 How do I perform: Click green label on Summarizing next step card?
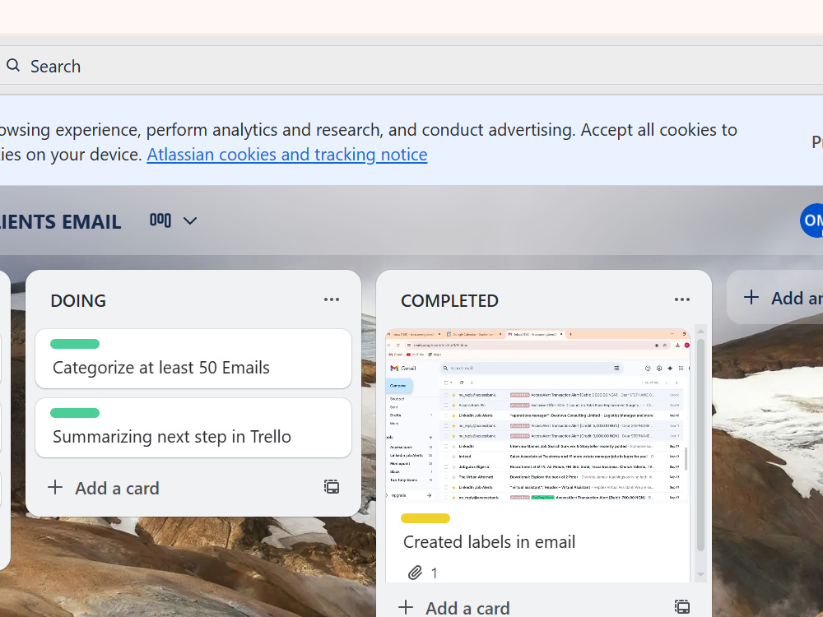pyautogui.click(x=75, y=413)
